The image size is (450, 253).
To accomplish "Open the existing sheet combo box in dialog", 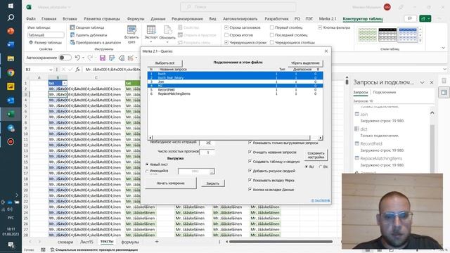I will click(196, 171).
